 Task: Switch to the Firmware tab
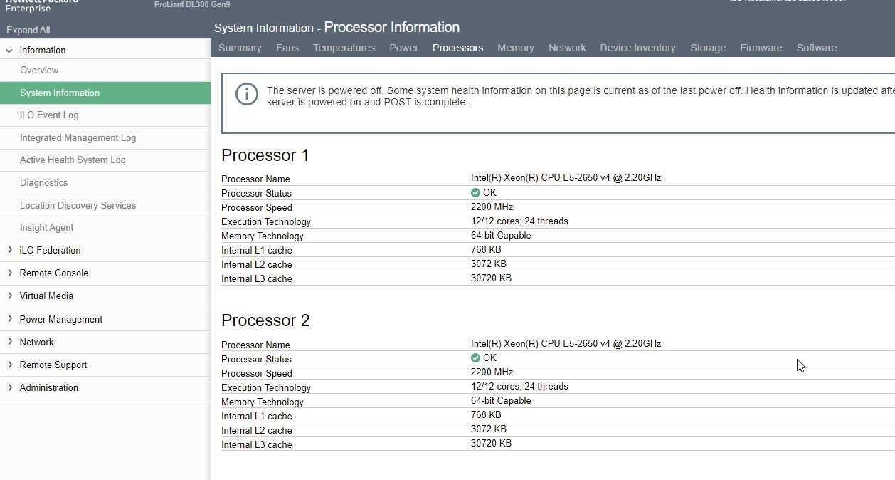tap(761, 48)
